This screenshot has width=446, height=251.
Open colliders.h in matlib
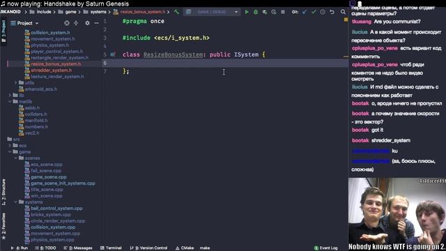coord(36,114)
